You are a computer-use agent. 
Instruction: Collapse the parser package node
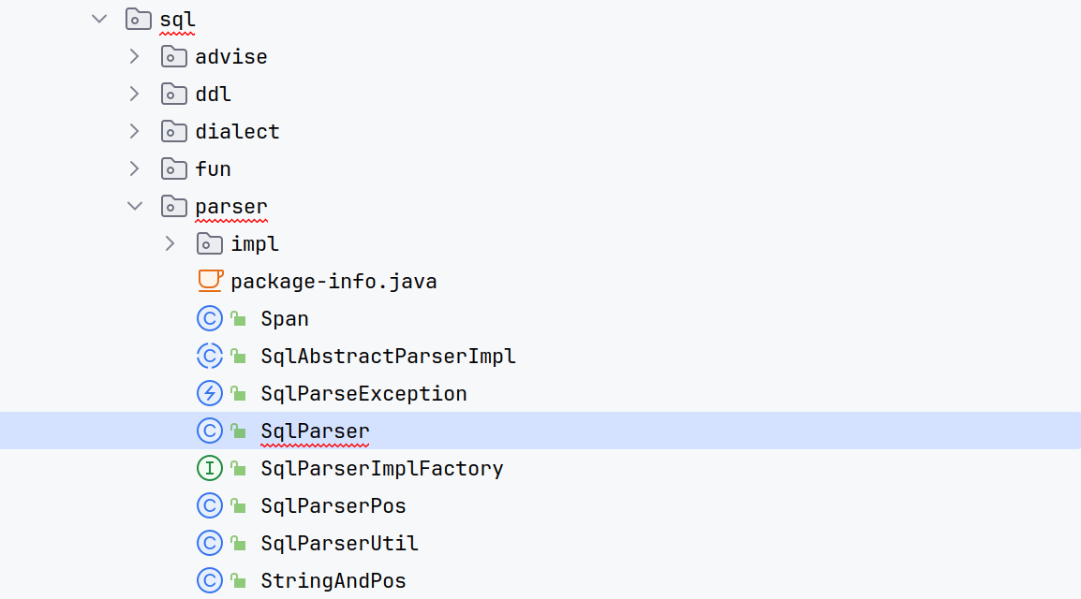click(x=134, y=206)
